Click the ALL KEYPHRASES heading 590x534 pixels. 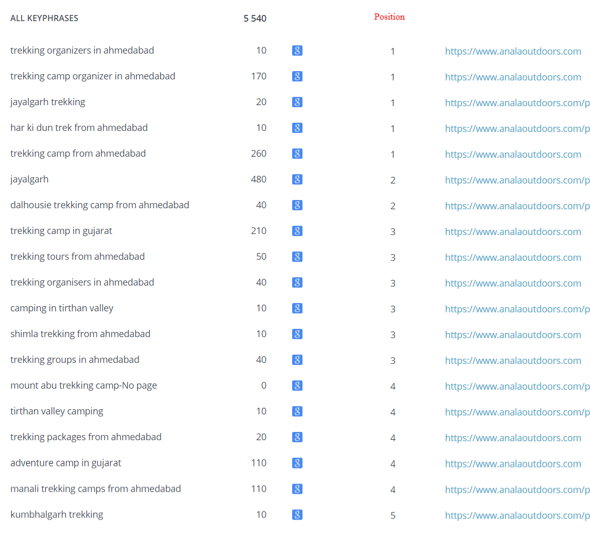click(x=44, y=18)
